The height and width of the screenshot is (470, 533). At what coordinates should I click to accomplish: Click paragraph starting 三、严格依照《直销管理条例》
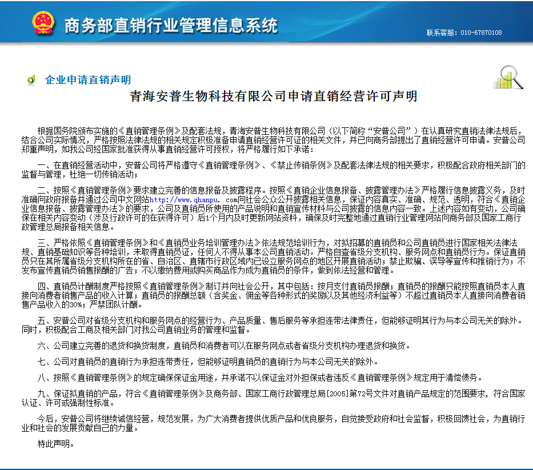coord(273,256)
